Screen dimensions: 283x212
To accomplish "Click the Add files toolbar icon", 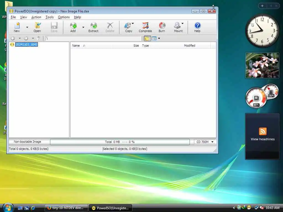I will pos(73,27).
